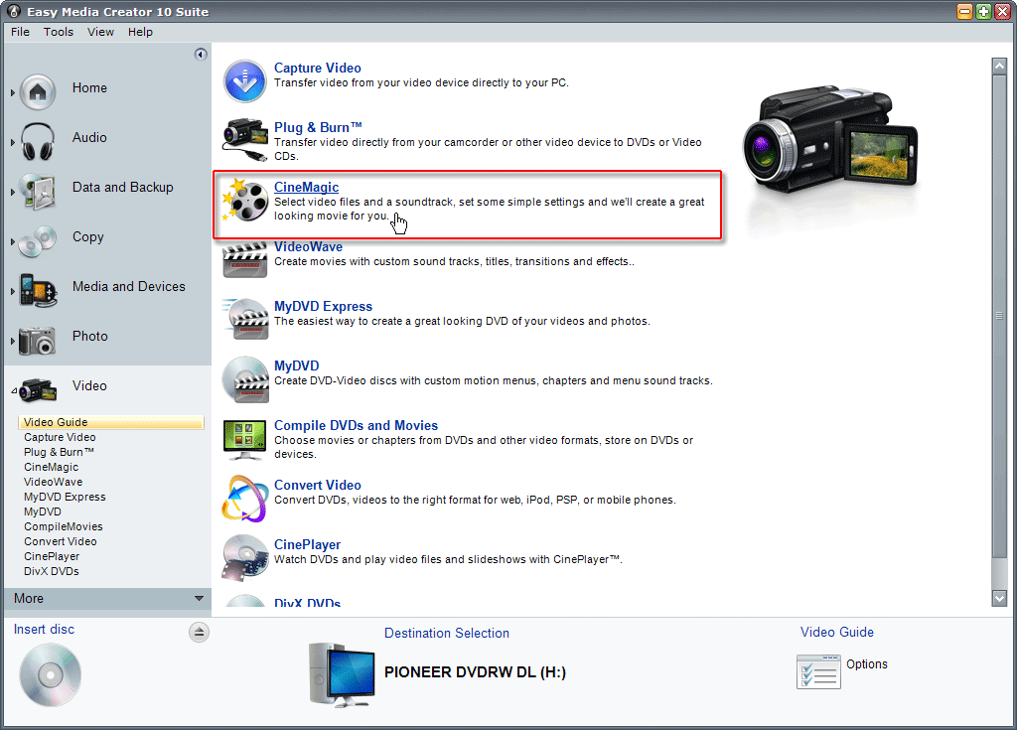Select the Audio headphones icon
The height and width of the screenshot is (730, 1017).
coord(37,141)
